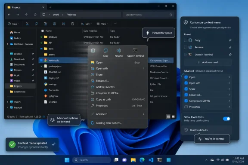
Task: Open the New dropdown in toolbar
Action: click(13, 24)
